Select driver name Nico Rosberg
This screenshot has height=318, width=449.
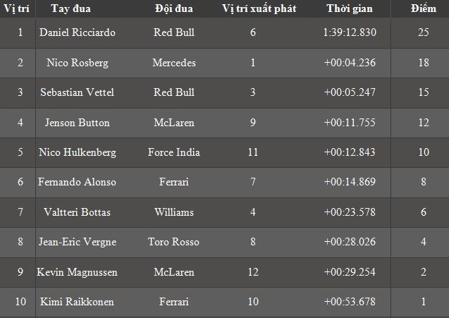(78, 63)
